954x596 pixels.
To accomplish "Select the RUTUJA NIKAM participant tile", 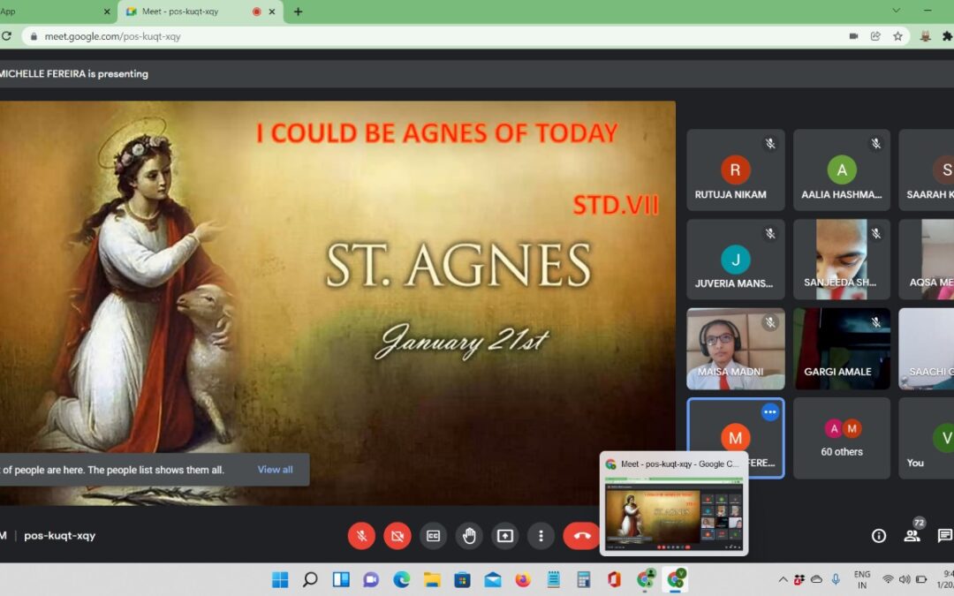I will (736, 170).
